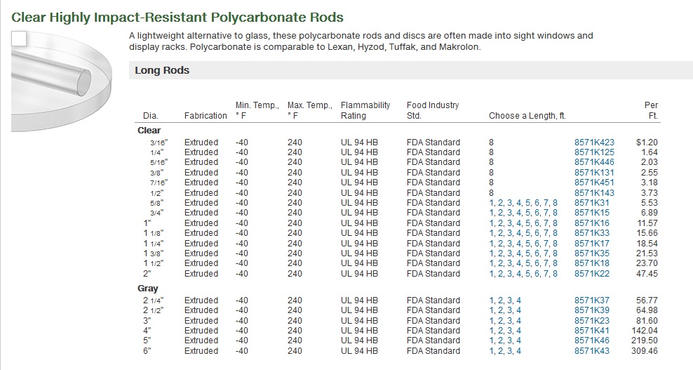The image size is (693, 370).
Task: Choose a length in the 2" clear row
Action: pos(523,274)
